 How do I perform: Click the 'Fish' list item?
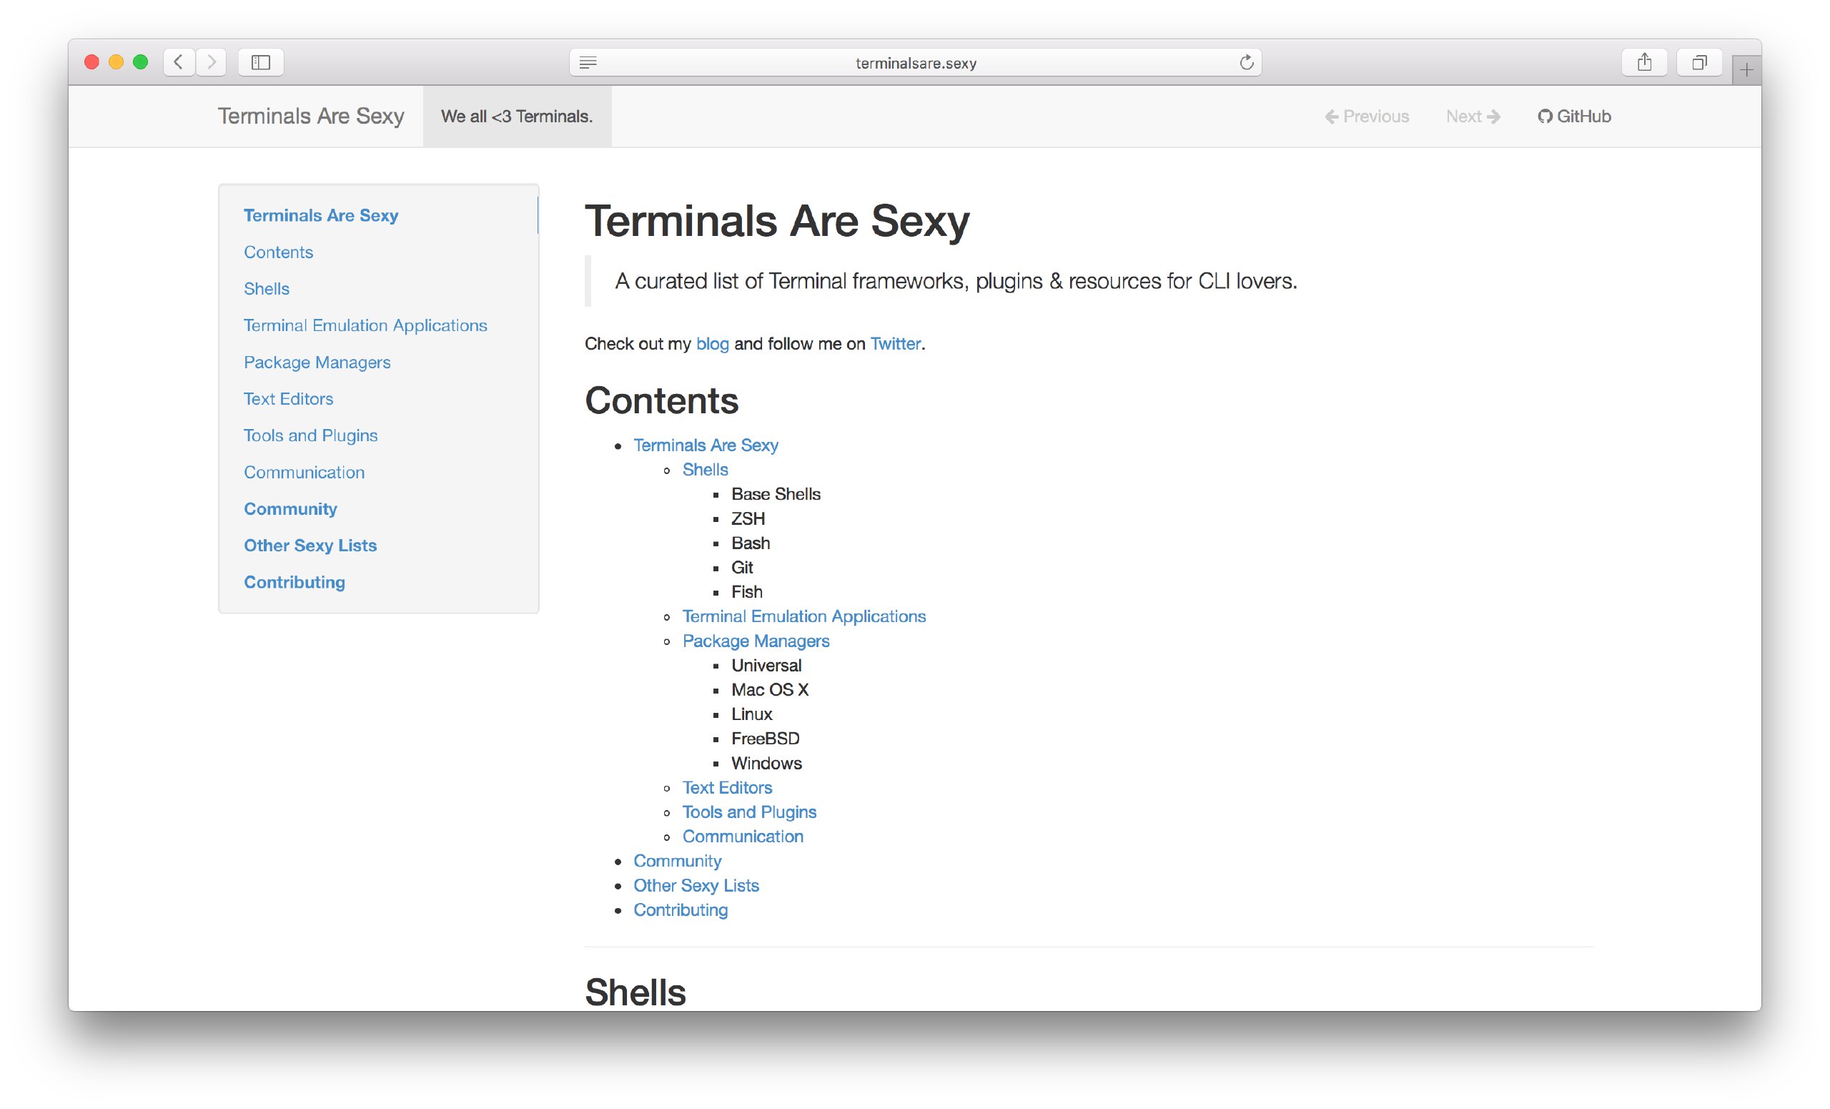tap(746, 592)
